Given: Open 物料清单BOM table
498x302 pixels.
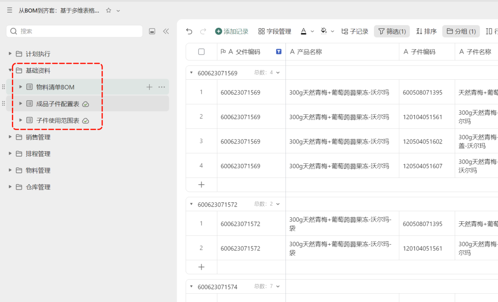Looking at the screenshot, I should point(55,87).
